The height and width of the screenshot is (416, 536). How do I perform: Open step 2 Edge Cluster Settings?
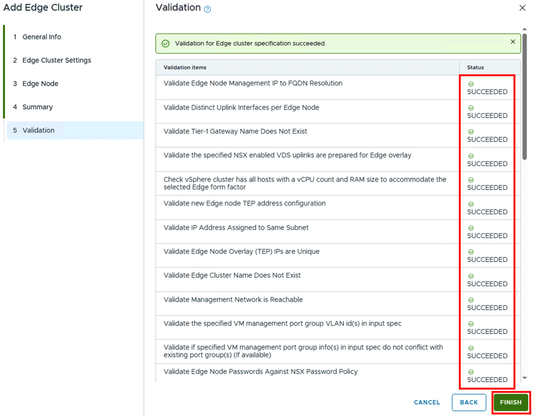(56, 60)
